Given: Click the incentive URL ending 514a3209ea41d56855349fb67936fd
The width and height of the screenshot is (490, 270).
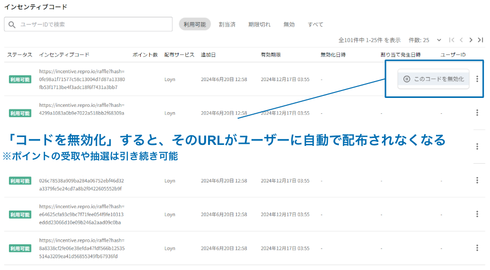Looking at the screenshot, I should click(82, 248).
